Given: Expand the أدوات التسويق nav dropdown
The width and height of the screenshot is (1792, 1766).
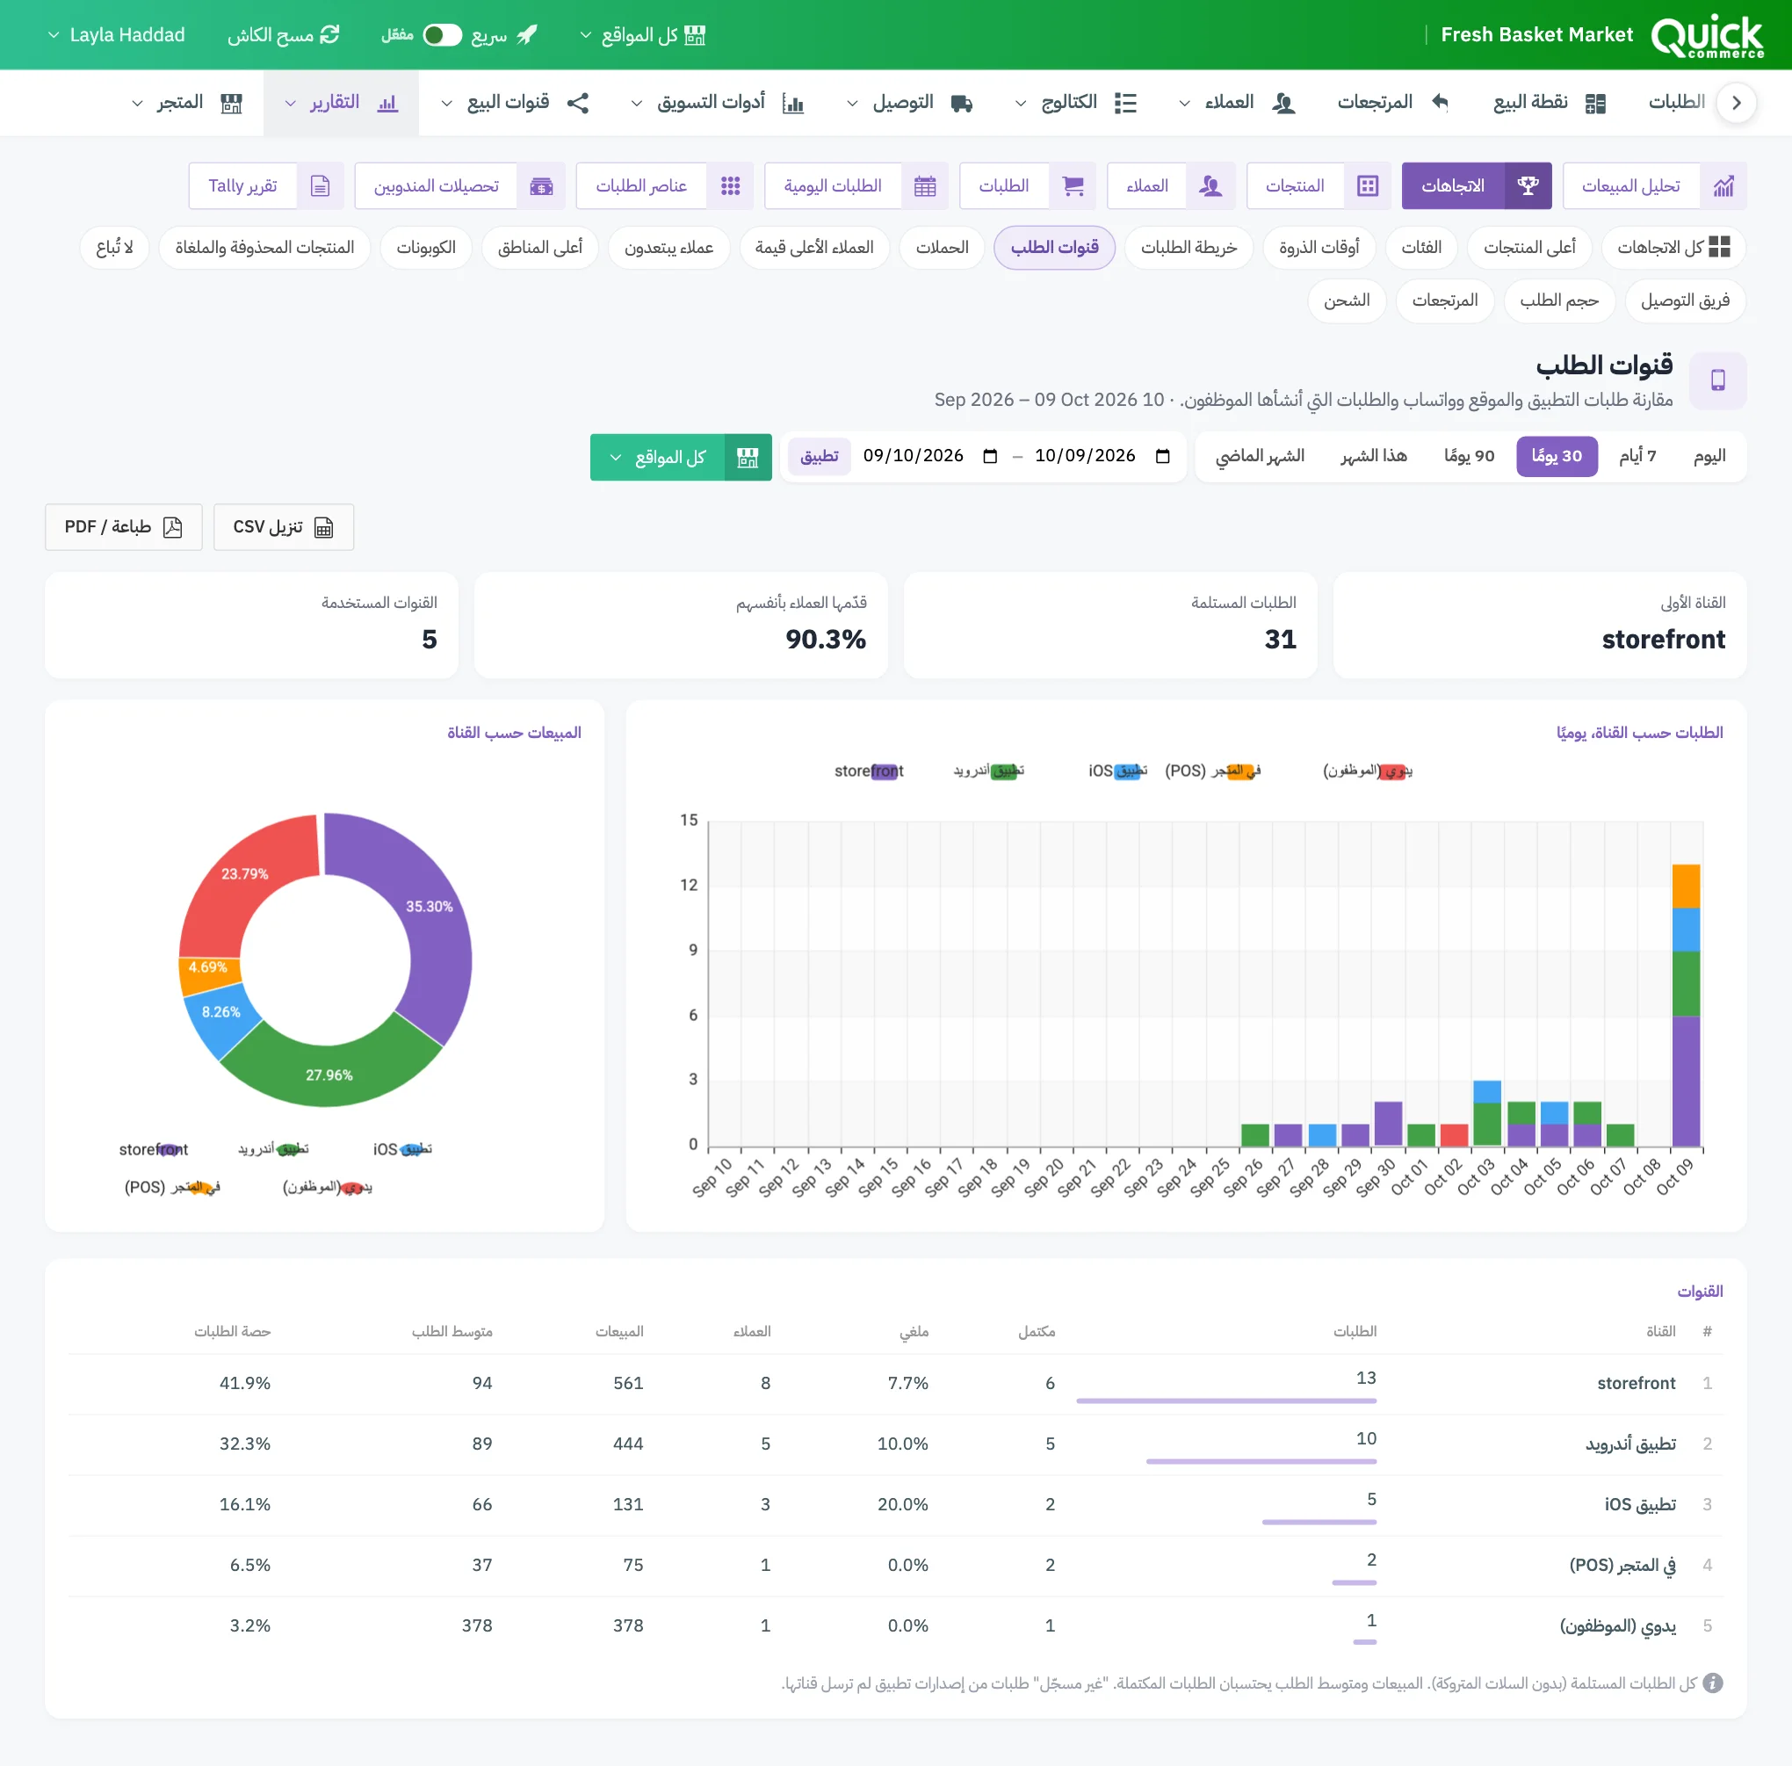Looking at the screenshot, I should [x=636, y=104].
